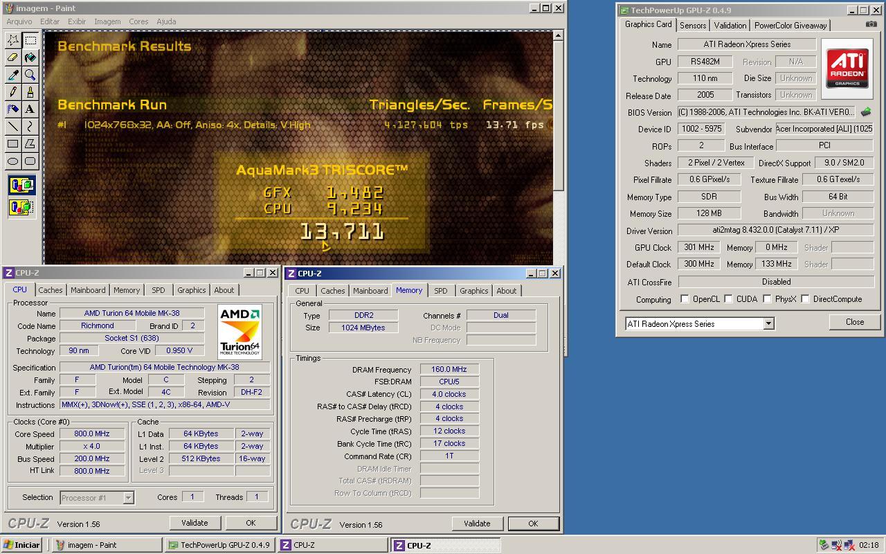Select the Pencil tool in Paint
Viewport: 886px width, 554px height.
13,92
